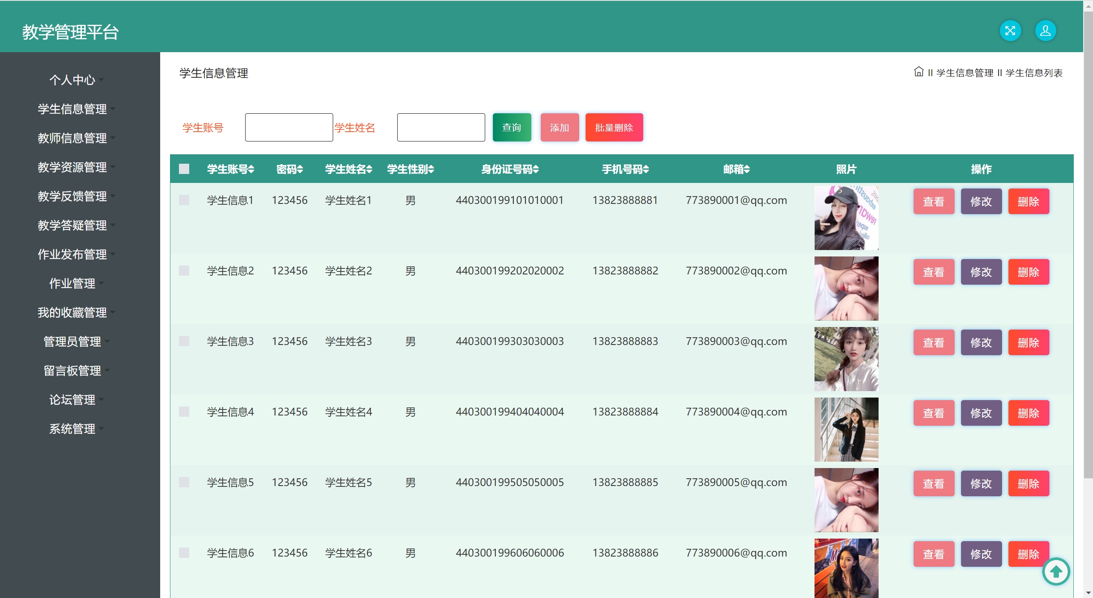Sort by 邮箱 column arrows
The image size is (1093, 598).
(x=747, y=169)
